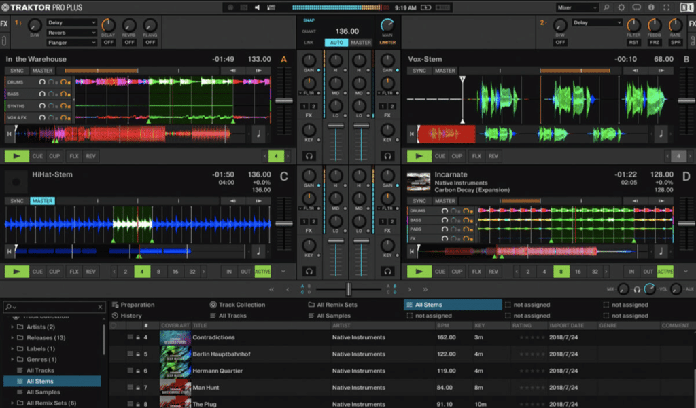The height and width of the screenshot is (408, 696).
Task: Click CUP on Deck A
Action: [x=54, y=156]
